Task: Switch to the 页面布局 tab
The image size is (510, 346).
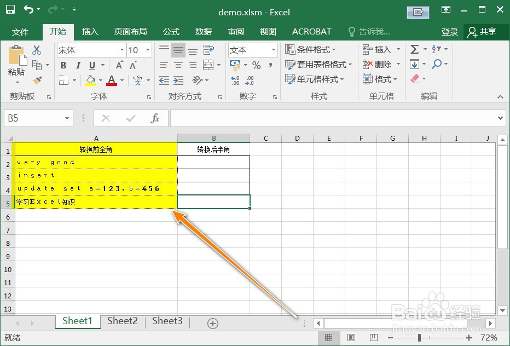Action: [x=130, y=32]
